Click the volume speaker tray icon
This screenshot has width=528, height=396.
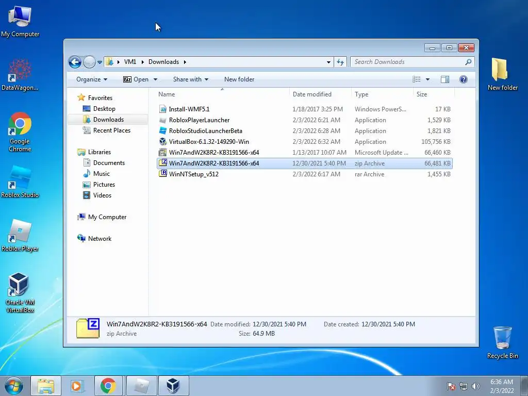coord(476,386)
